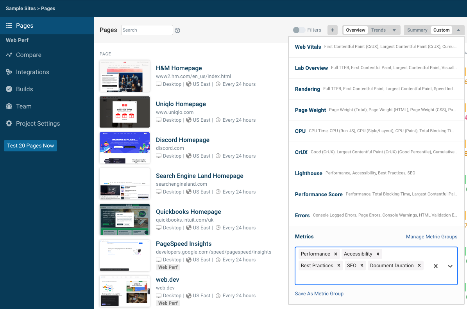
Task: Choose the Lighthouse metric group
Action: [376, 173]
